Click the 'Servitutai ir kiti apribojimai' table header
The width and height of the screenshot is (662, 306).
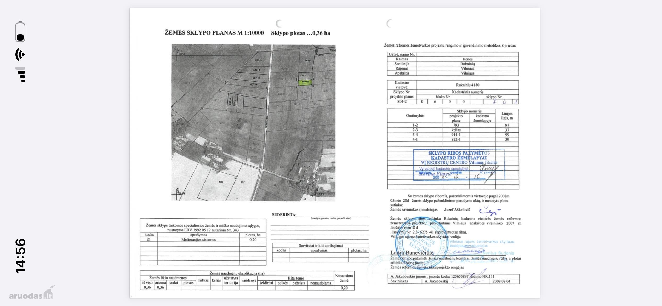321,246
